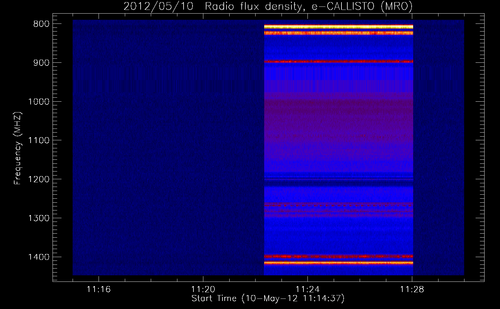
Task: Click the 11:16 time tick label
Action: click(x=99, y=290)
